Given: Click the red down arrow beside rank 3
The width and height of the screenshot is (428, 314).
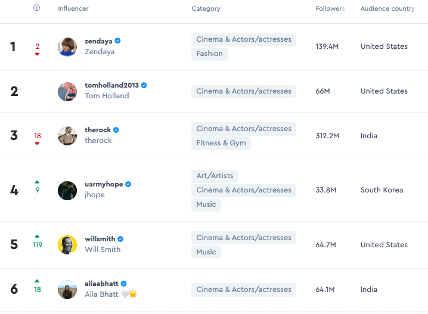Looking at the screenshot, I should tap(37, 144).
